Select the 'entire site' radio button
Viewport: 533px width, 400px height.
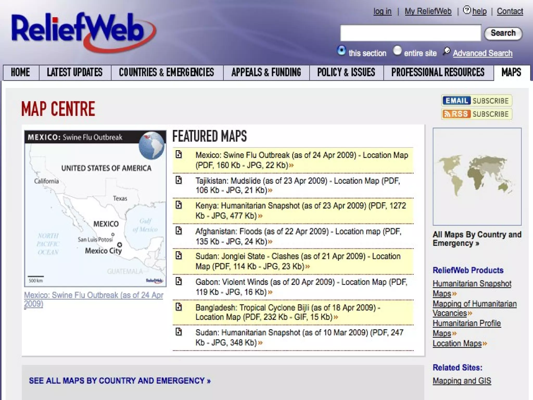point(397,51)
